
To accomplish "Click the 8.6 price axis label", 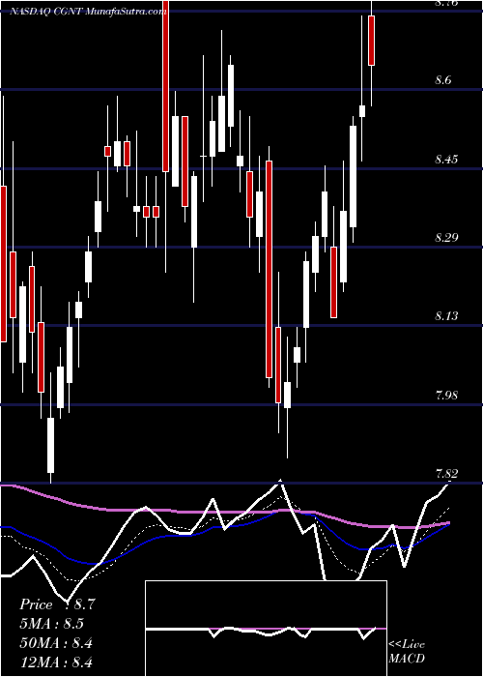I will [x=443, y=80].
